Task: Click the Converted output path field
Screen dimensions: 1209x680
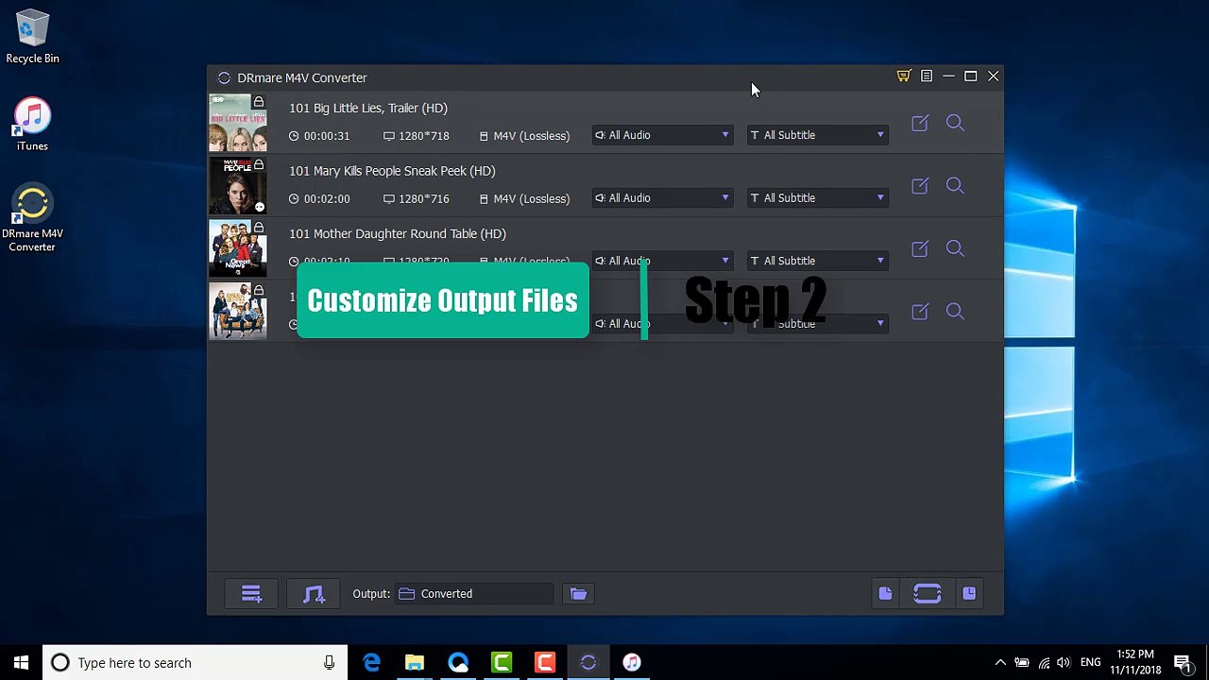Action: pyautogui.click(x=474, y=594)
